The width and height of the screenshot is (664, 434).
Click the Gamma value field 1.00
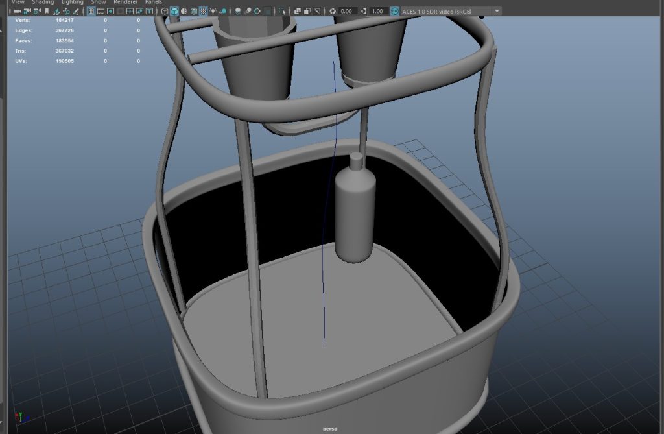378,12
